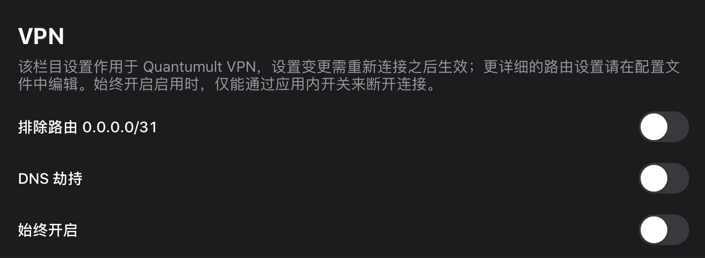Click the white knob of 始终开启 switch
The height and width of the screenshot is (258, 705).
click(x=654, y=230)
